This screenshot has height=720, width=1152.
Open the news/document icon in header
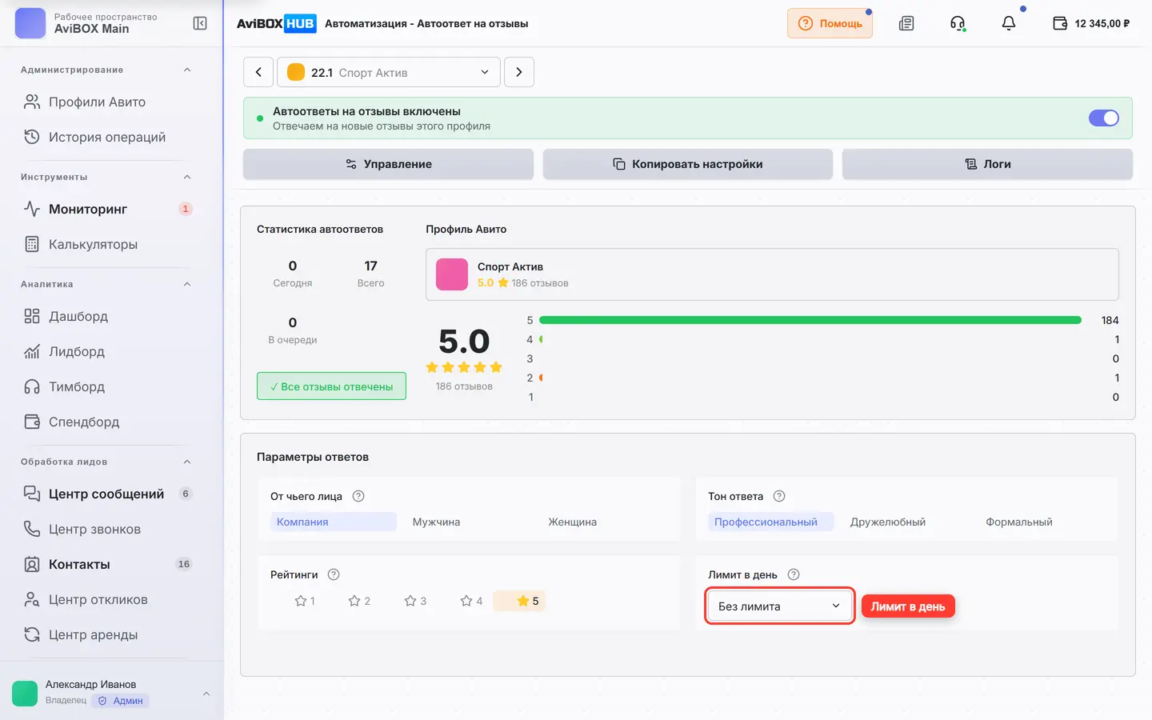(906, 23)
